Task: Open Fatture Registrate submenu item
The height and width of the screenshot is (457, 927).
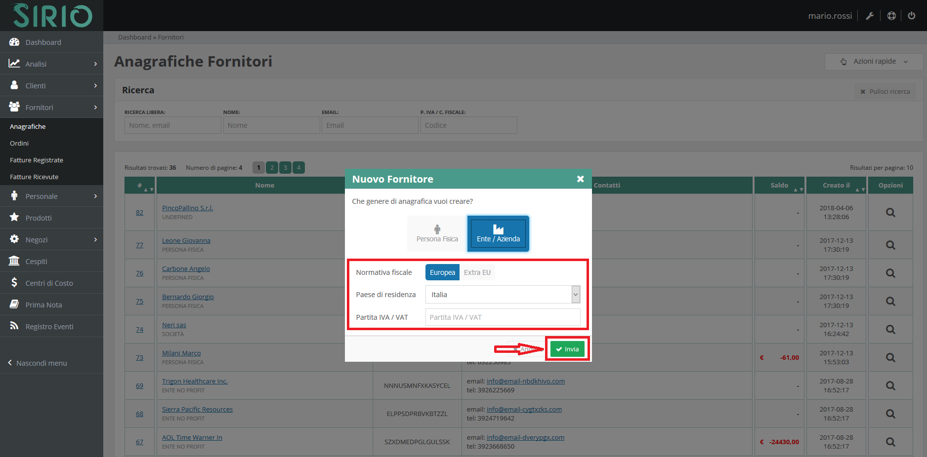Action: pos(37,160)
